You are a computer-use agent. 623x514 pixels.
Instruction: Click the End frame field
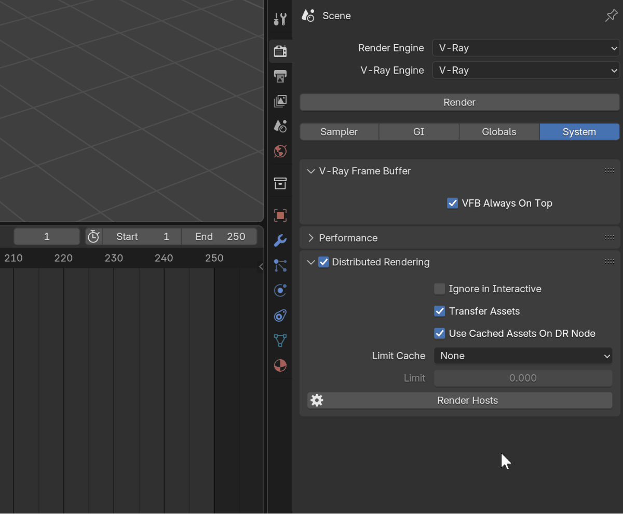pyautogui.click(x=219, y=237)
